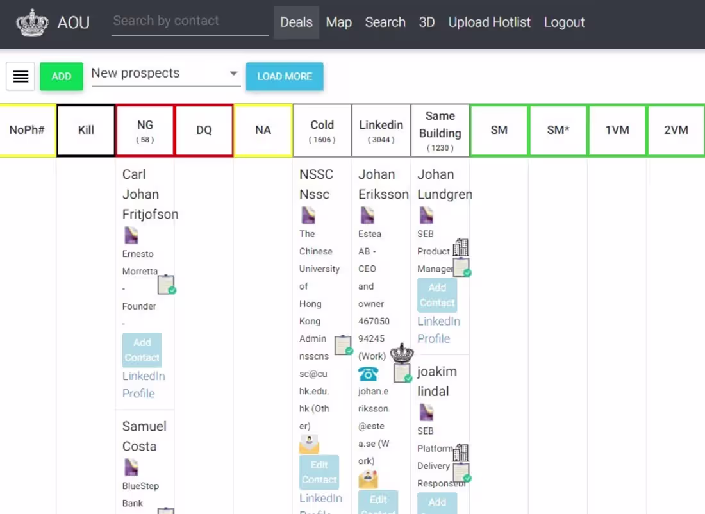The width and height of the screenshot is (705, 514).
Task: Select the 2VM column header
Action: pos(676,130)
